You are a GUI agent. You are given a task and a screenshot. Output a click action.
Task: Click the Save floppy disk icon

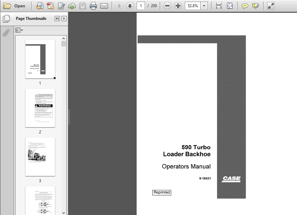click(82, 6)
